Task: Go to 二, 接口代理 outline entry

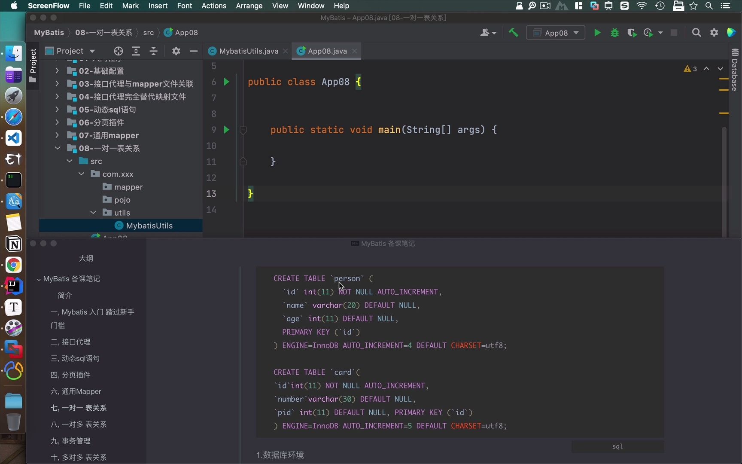Action: (x=70, y=342)
